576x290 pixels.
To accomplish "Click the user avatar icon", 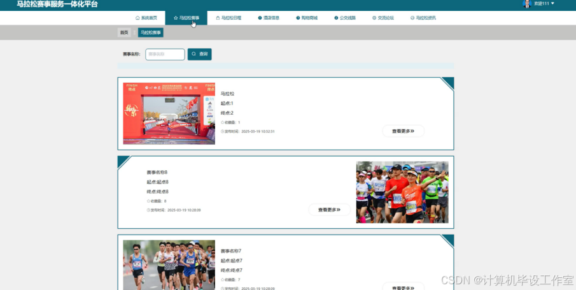I will [527, 4].
